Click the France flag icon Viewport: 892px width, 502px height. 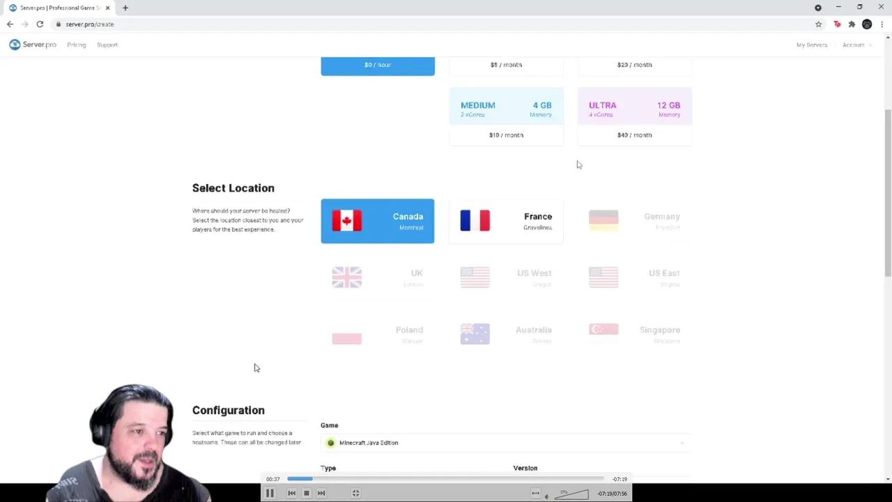(475, 221)
